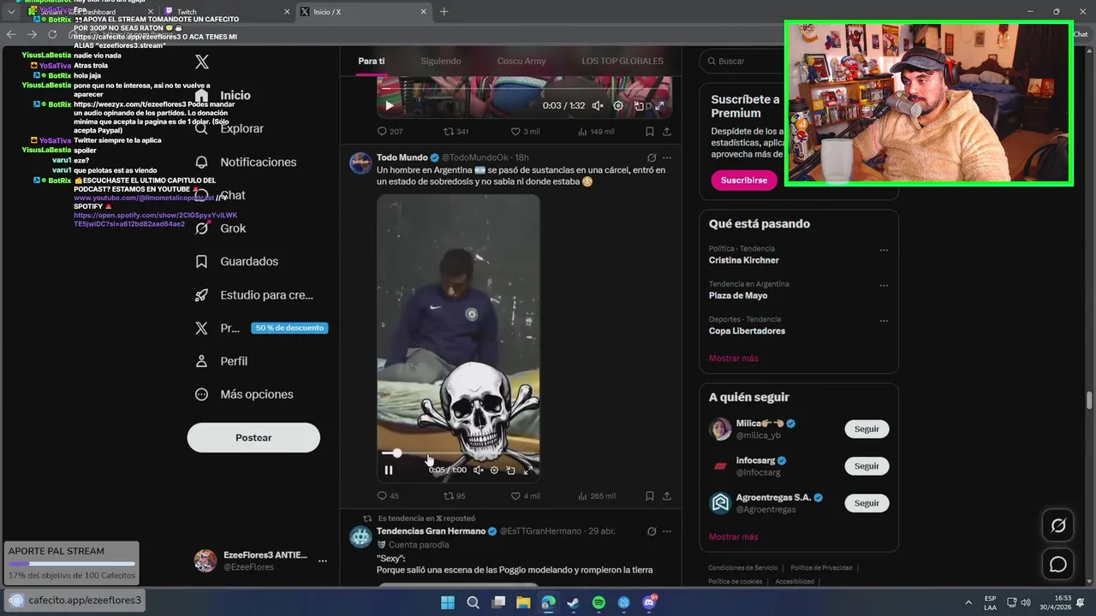This screenshot has height=616, width=1096.
Task: Open more options on Todo Mundo post
Action: click(667, 158)
